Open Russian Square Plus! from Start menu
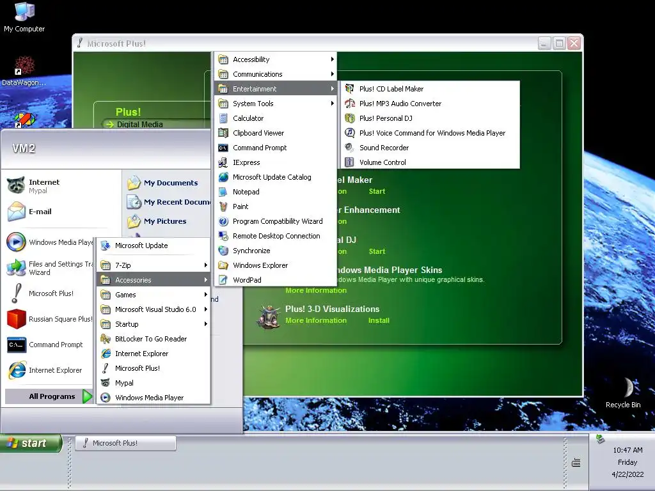 pos(49,319)
